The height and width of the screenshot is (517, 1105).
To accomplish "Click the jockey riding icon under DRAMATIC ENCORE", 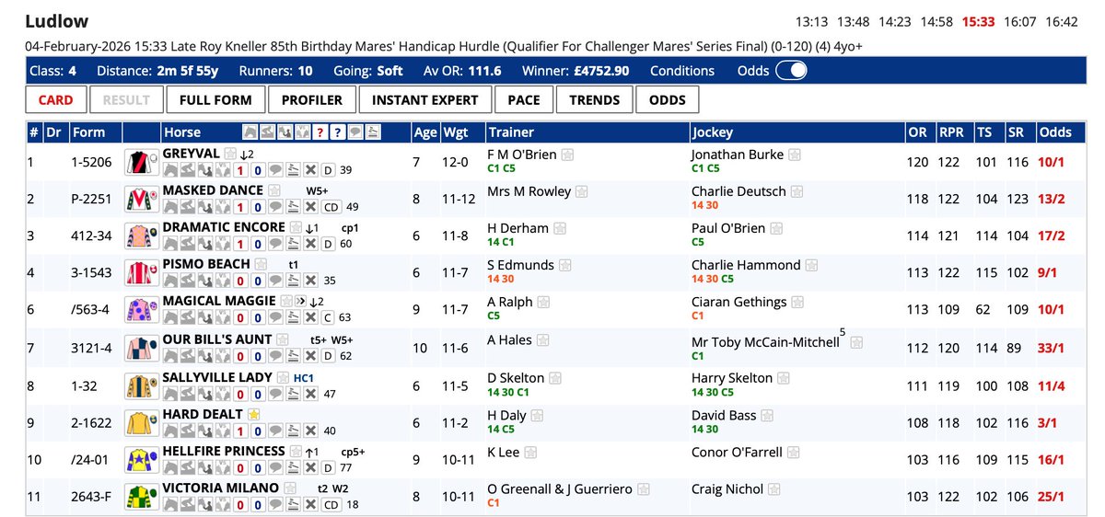I will pos(188,244).
